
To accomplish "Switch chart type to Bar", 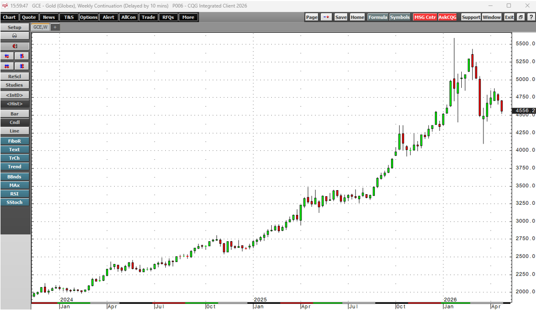I will (14, 114).
